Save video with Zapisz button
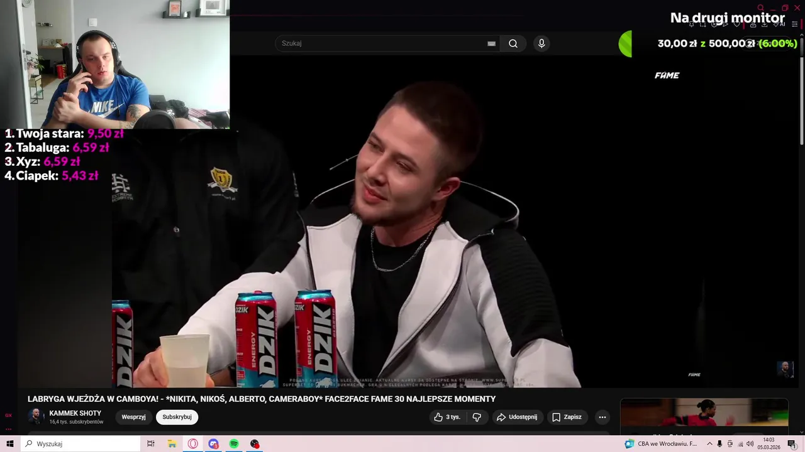Image resolution: width=805 pixels, height=452 pixels. point(567,417)
